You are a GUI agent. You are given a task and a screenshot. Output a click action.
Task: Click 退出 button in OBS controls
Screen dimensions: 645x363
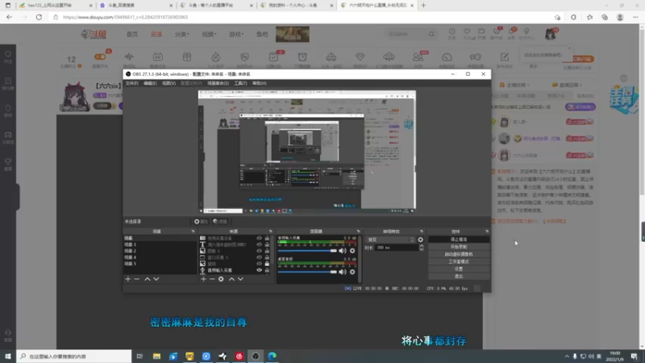pos(459,277)
